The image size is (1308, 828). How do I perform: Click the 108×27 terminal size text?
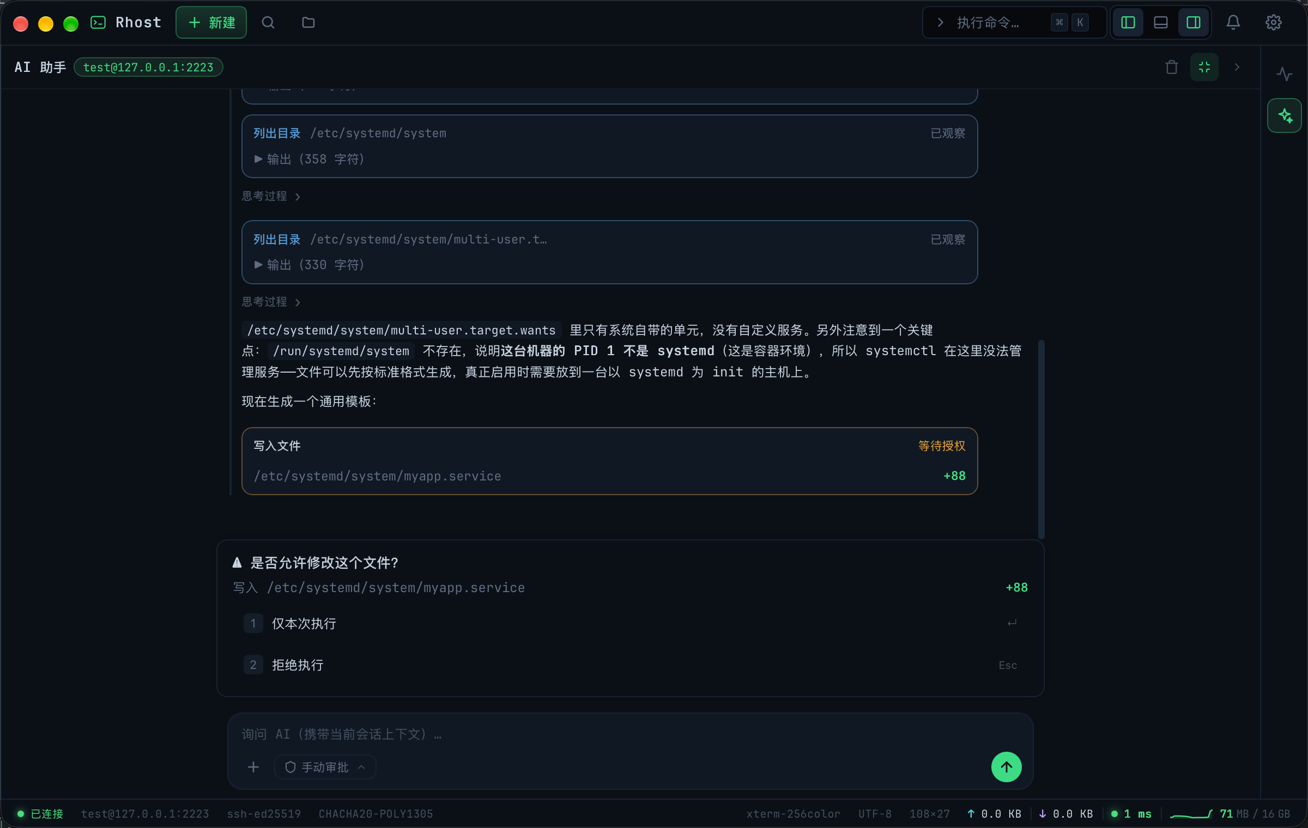[x=929, y=814]
